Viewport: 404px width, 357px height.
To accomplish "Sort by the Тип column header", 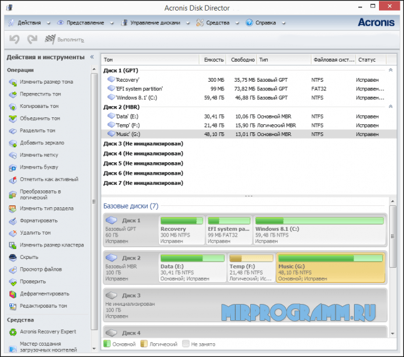I will pyautogui.click(x=284, y=60).
